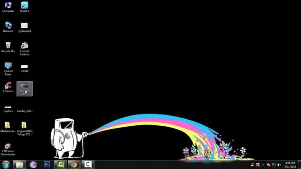Launch the YTD Video Downloader shortcut

[8, 149]
